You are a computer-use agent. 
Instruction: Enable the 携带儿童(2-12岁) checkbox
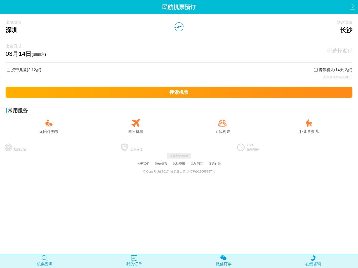point(8,70)
